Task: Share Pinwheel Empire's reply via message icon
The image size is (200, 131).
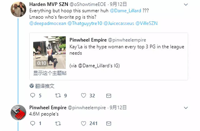Action: click(109, 124)
